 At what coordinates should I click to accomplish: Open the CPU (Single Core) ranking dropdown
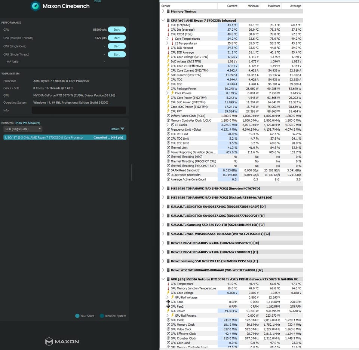23,129
